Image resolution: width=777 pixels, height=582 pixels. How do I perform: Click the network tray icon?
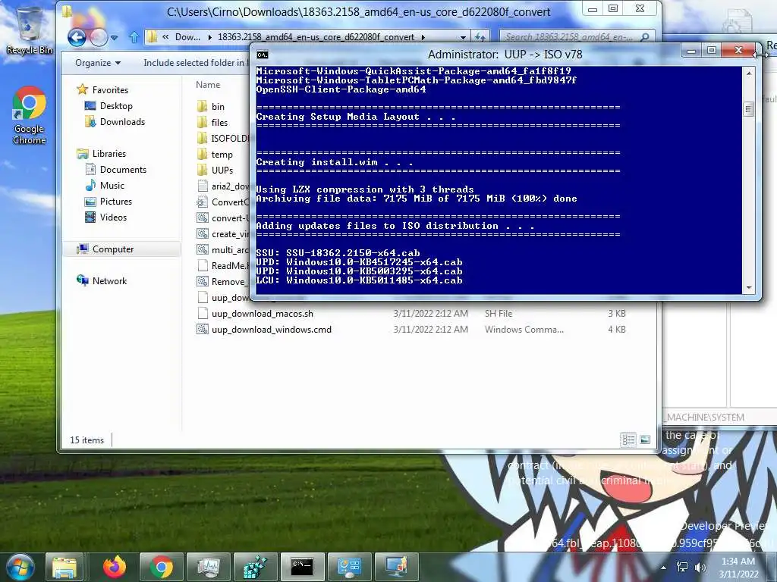coord(682,567)
